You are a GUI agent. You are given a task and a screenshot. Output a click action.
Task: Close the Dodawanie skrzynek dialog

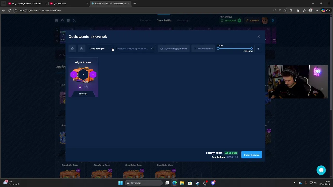[259, 37]
